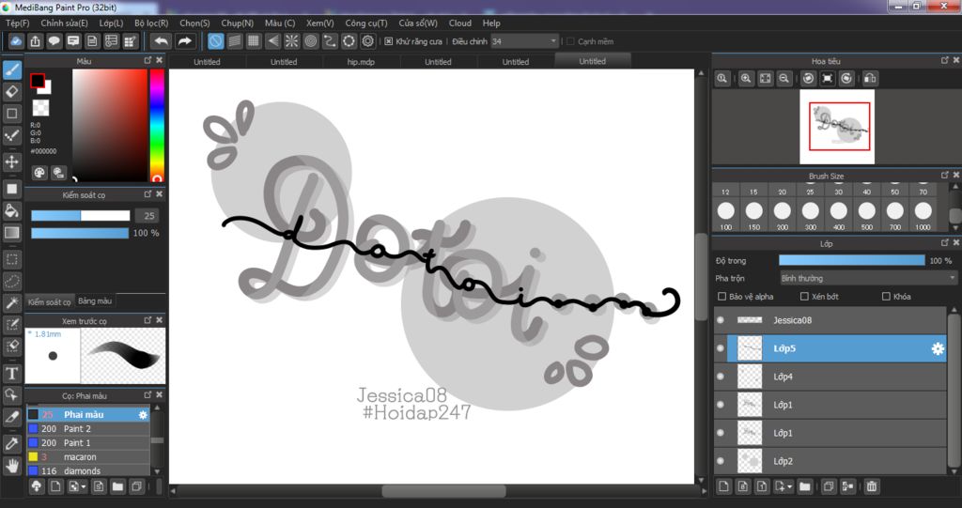
Task: Select the Eraser tool
Action: coord(11,92)
